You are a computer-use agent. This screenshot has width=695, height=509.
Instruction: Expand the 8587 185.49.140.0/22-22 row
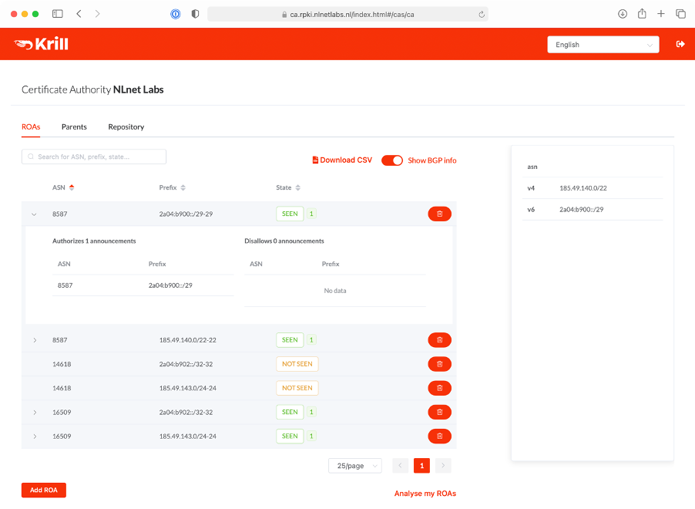click(35, 340)
